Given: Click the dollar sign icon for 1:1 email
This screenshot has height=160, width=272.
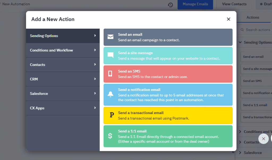Looking at the screenshot, I should [x=110, y=136].
